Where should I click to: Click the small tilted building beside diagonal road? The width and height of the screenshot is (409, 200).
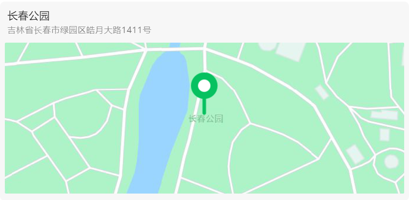point(322,92)
